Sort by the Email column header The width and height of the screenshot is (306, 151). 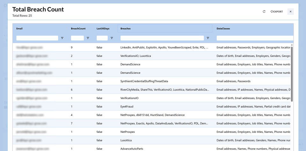pos(19,28)
